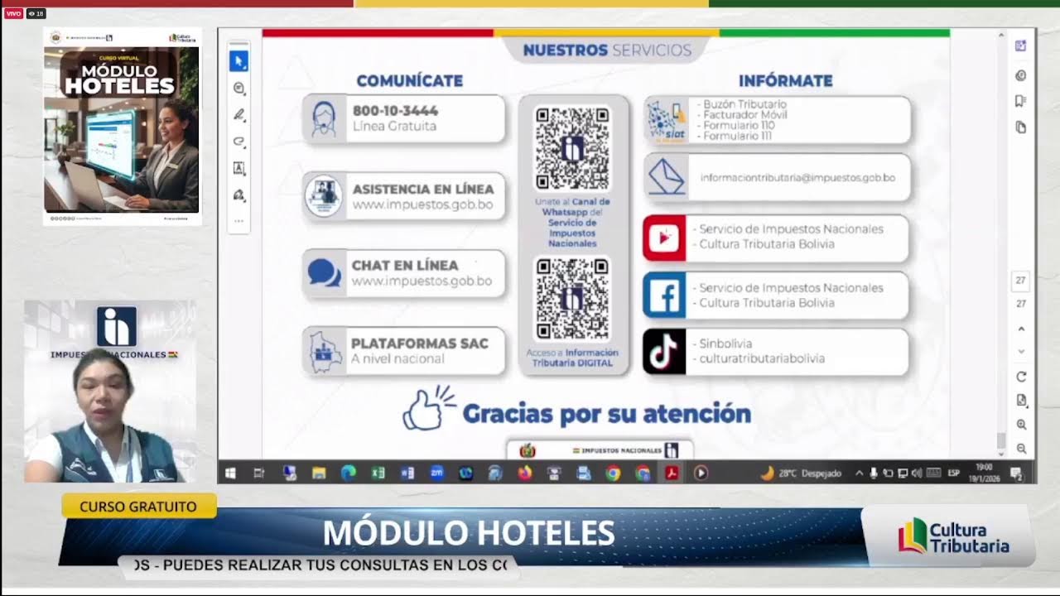Screen dimensions: 1060x596
Task: Click the Facebook icon card
Action: click(x=775, y=296)
